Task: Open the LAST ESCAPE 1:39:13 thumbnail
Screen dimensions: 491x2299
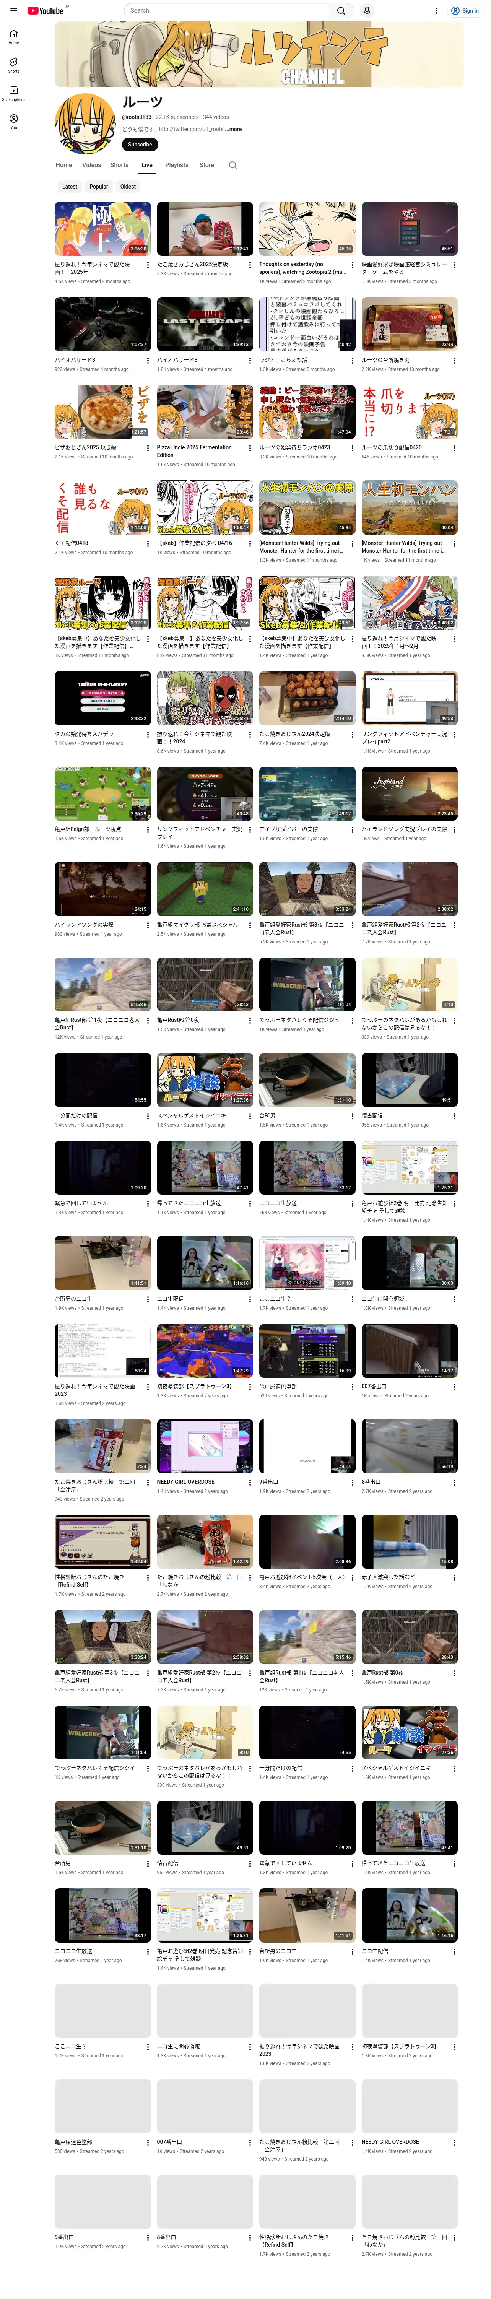Action: (x=205, y=324)
